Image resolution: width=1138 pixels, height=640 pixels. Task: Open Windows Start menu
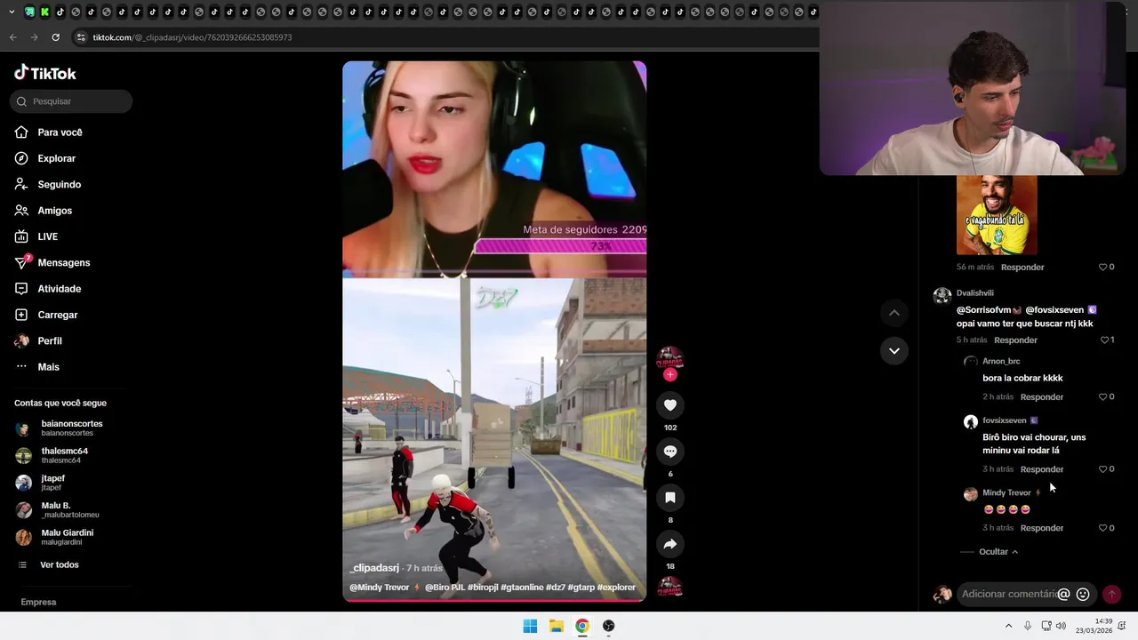click(530, 626)
